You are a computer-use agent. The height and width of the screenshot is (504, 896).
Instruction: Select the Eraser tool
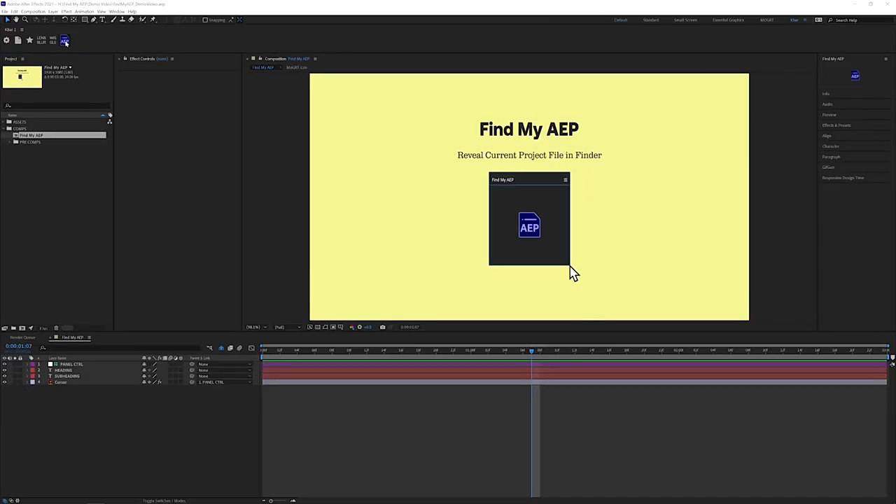pyautogui.click(x=131, y=20)
